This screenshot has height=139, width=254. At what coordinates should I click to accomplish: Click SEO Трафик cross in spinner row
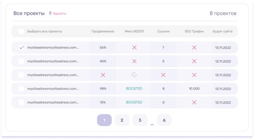pos(194,75)
